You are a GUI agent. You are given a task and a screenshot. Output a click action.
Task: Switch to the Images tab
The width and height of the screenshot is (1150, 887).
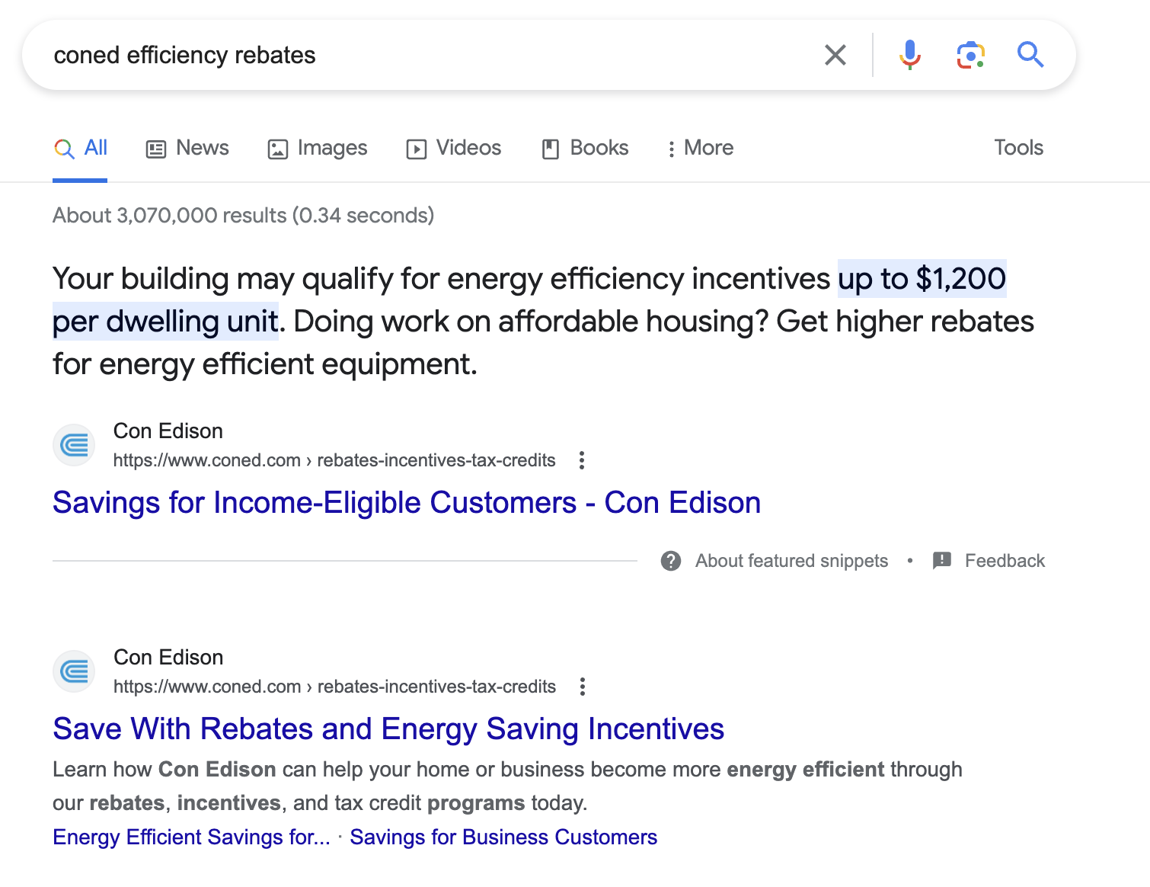tap(318, 148)
